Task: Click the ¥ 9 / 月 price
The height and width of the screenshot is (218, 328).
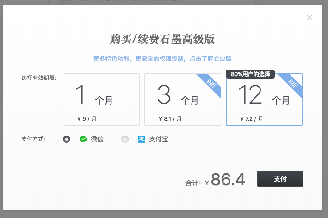Action: click(x=87, y=118)
